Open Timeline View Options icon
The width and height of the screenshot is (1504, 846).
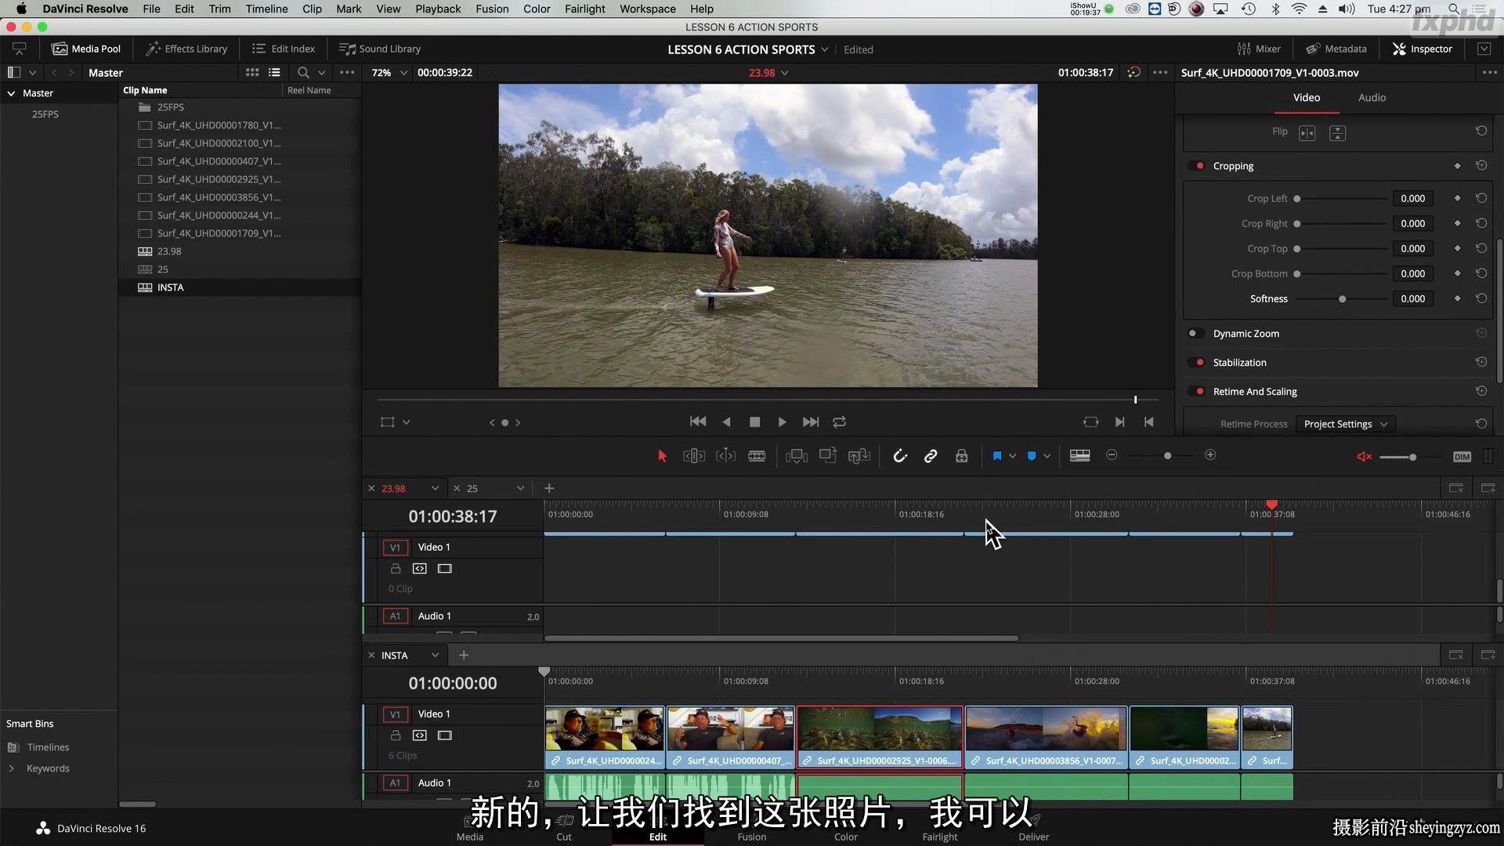pos(1080,456)
